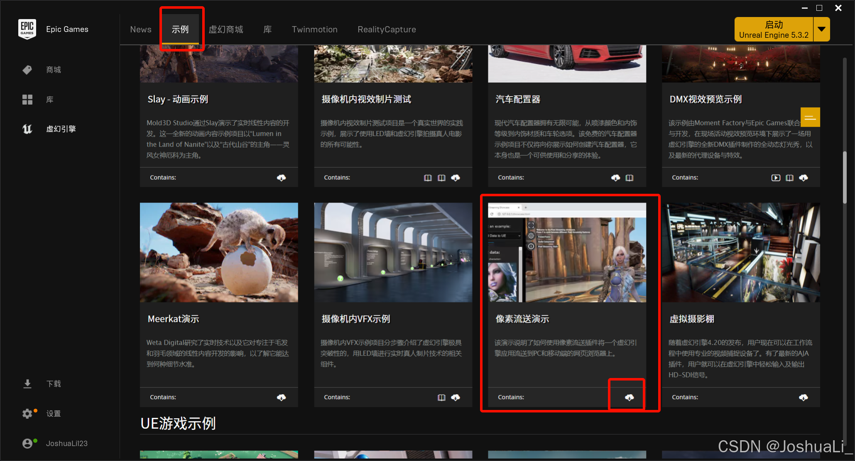
Task: Click the cloud download icon for Meerkat演示
Action: (x=282, y=398)
